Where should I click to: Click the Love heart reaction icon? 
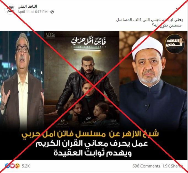coord(12,166)
